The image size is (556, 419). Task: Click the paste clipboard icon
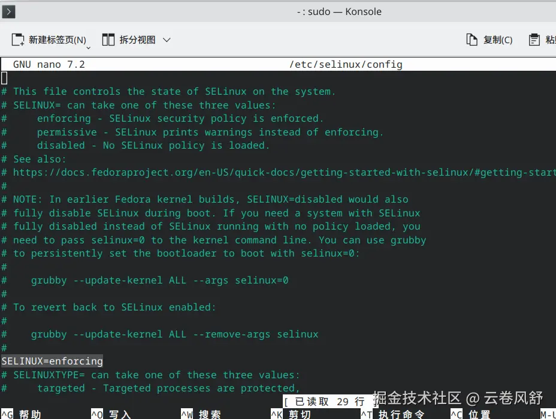point(534,40)
